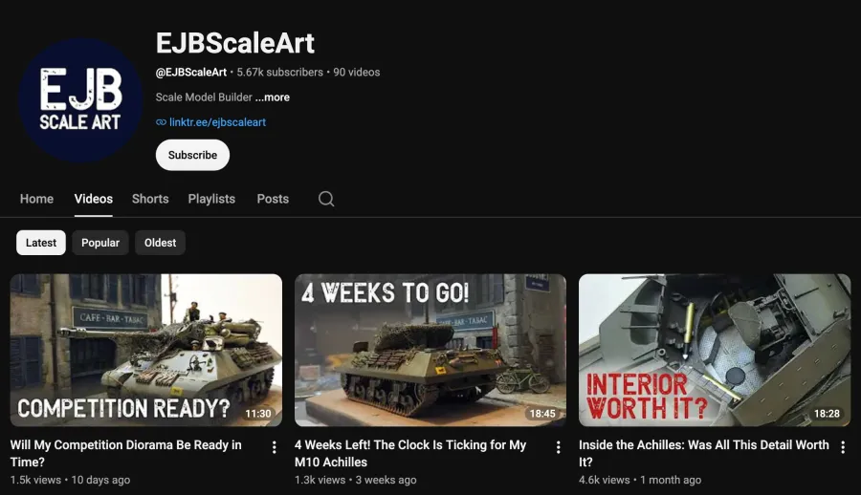Click the 90 videos count text
This screenshot has width=861, height=495.
point(357,72)
